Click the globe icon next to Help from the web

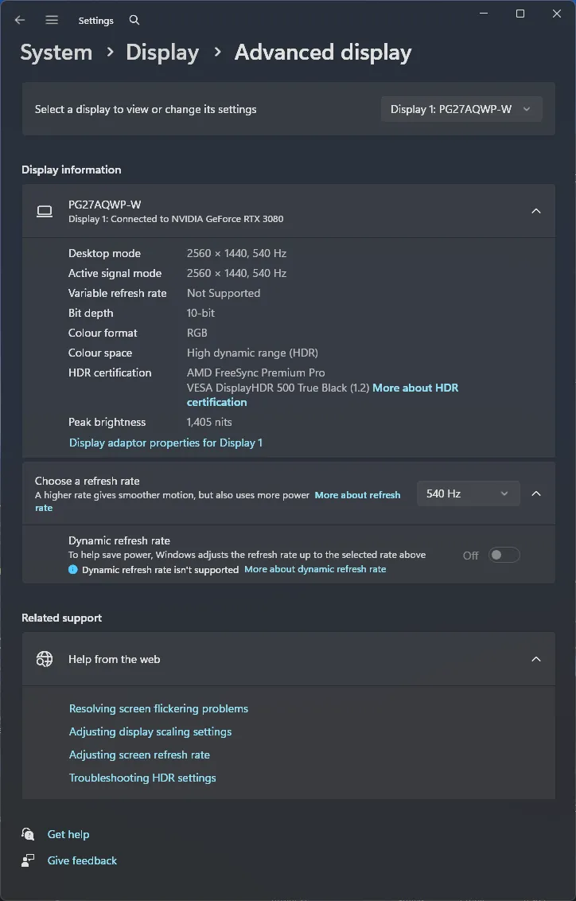coord(45,659)
